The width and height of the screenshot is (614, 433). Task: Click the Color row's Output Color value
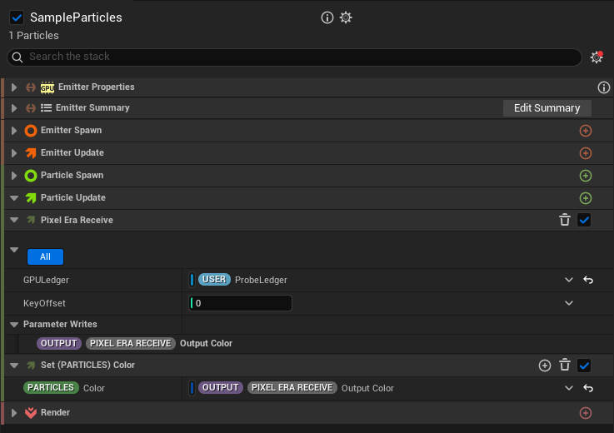coord(296,388)
